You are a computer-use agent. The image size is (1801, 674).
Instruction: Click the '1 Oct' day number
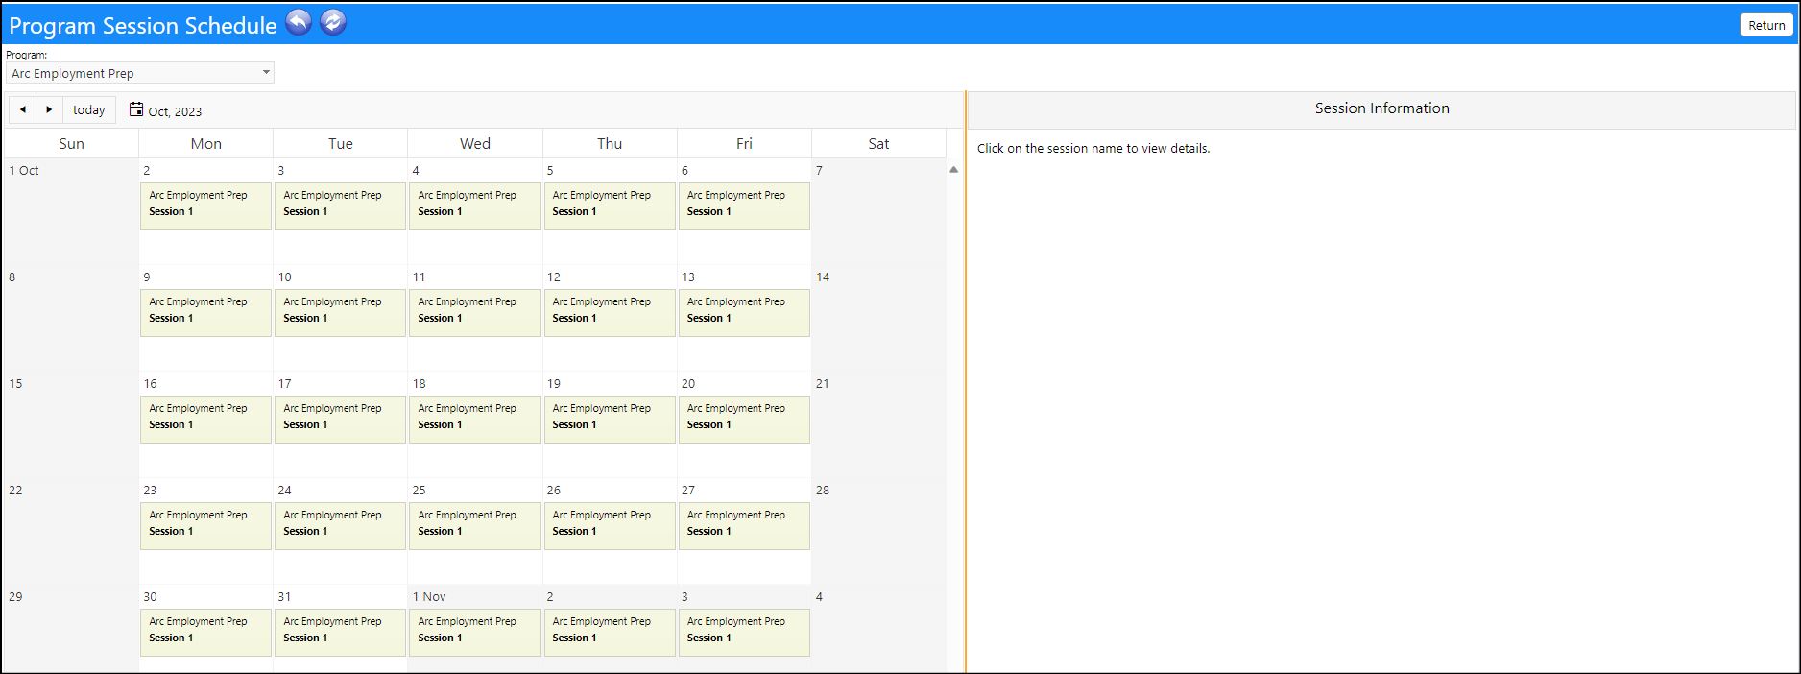point(24,170)
